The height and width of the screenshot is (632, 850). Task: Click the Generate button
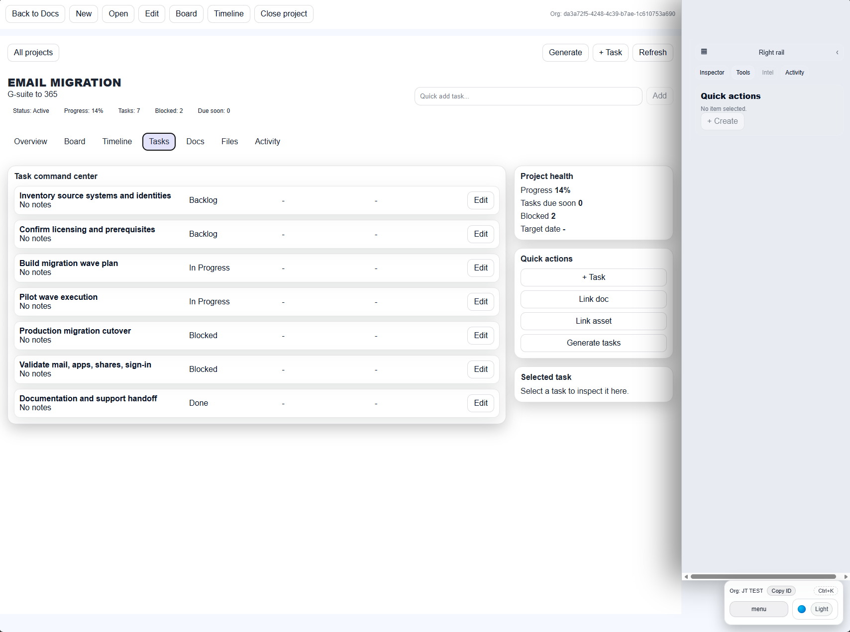click(x=565, y=52)
